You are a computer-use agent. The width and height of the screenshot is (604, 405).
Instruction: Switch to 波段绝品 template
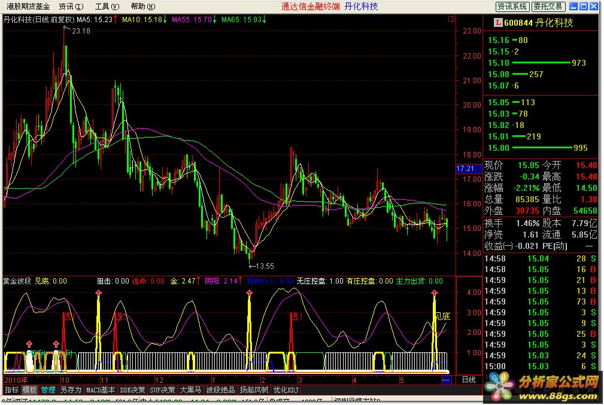point(220,390)
